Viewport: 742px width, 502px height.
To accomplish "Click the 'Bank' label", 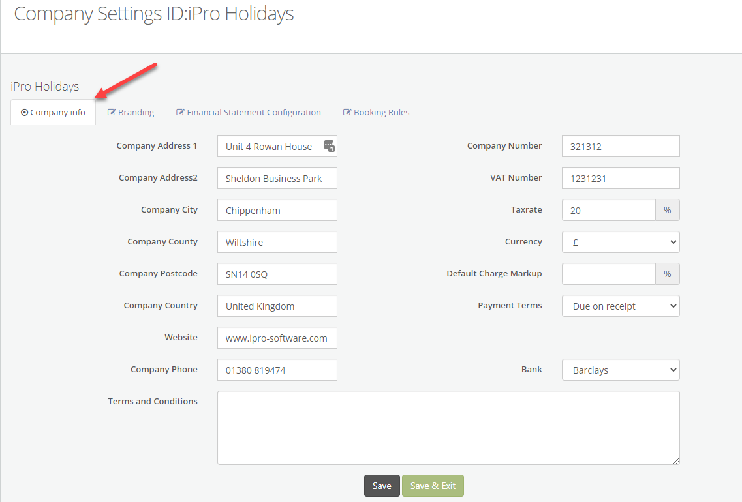I will 532,369.
